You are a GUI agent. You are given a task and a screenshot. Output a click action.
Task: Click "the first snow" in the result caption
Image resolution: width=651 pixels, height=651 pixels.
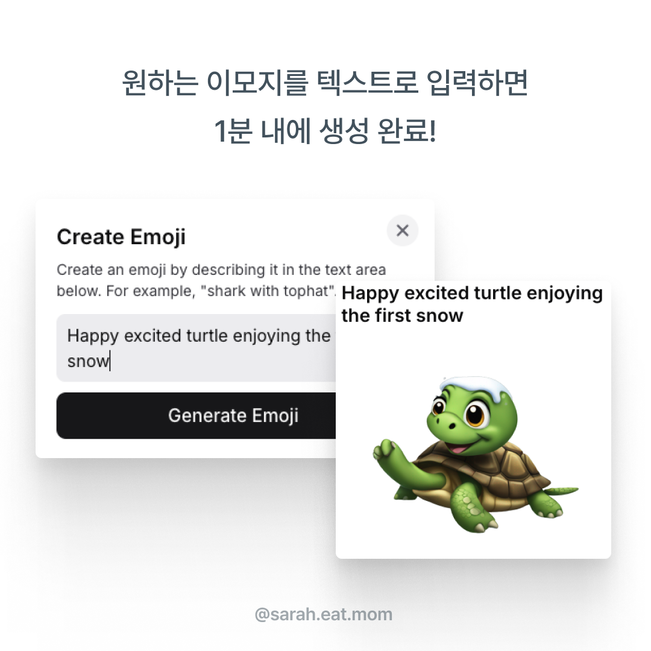(402, 315)
